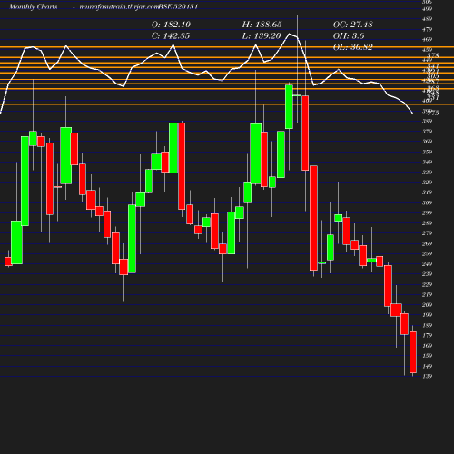The height and width of the screenshot is (454, 454).
Task: Click the 139 price axis label
Action: [x=427, y=376]
